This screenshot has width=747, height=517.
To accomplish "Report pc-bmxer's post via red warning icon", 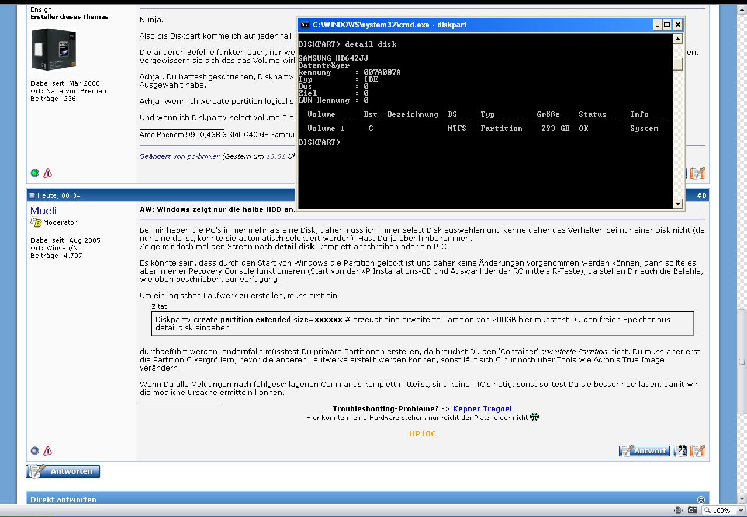I will [48, 173].
